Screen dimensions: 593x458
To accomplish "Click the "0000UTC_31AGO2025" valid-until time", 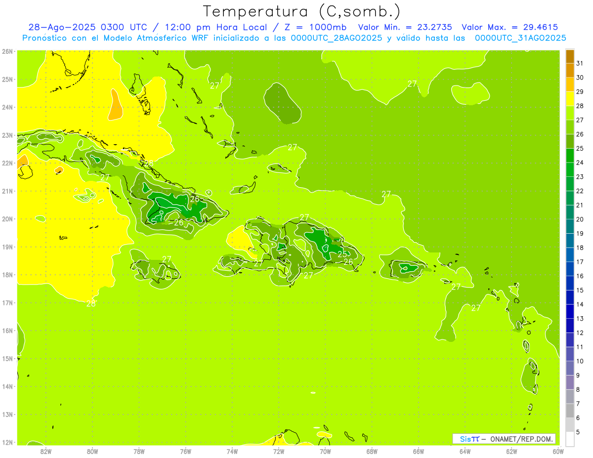I will (x=520, y=38).
